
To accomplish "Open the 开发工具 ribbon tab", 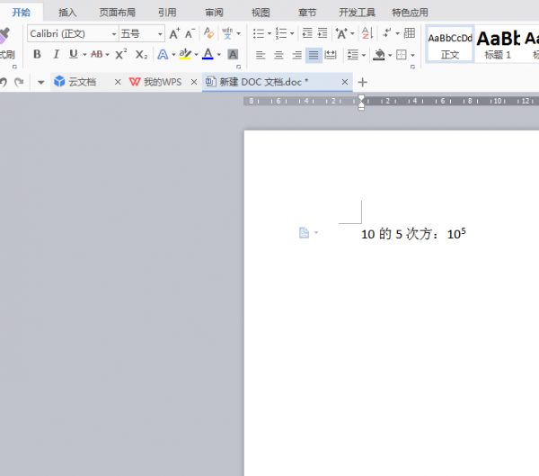I will (x=358, y=13).
